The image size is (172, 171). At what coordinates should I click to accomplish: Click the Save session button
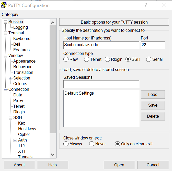pos(153,105)
